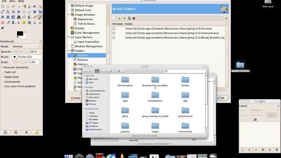Toggle Lock pixels checkbox in Layers

(x=252, y=119)
